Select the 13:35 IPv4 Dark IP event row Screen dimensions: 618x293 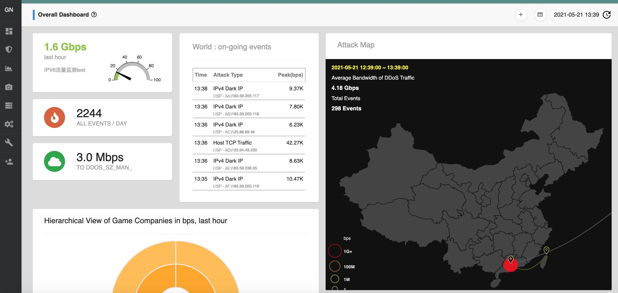[249, 182]
